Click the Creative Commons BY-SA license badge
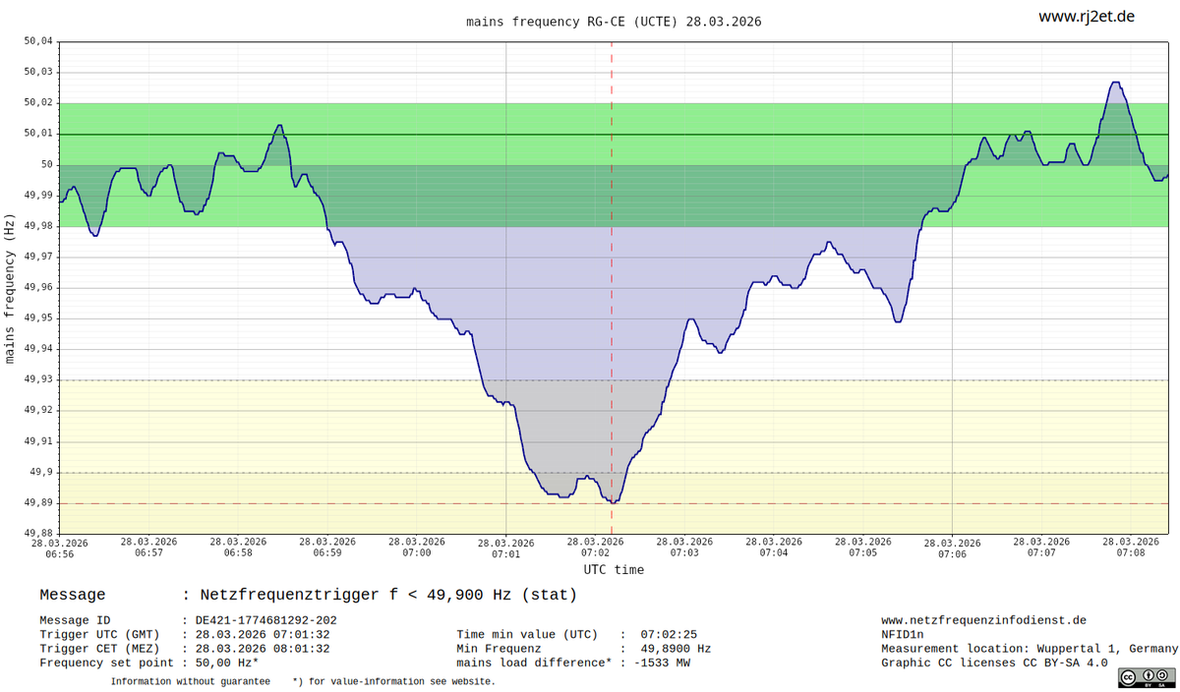 tap(1146, 676)
